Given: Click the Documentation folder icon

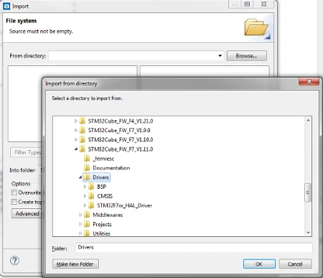Looking at the screenshot, I should click(x=87, y=168).
